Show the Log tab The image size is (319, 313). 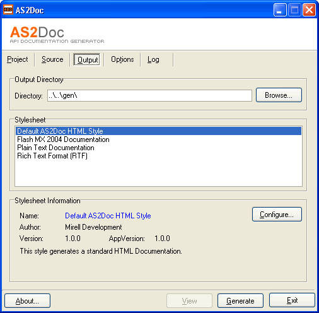coord(153,59)
